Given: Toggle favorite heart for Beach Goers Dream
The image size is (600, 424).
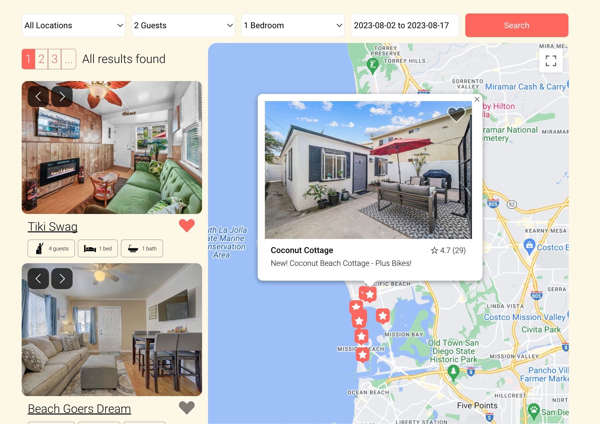Looking at the screenshot, I should click(187, 408).
